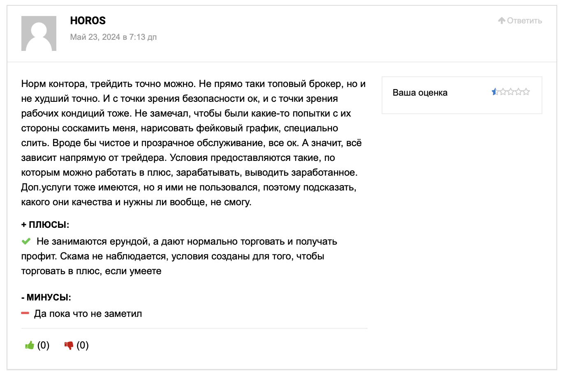Dislike the review with the red thumbs-down

click(x=69, y=345)
